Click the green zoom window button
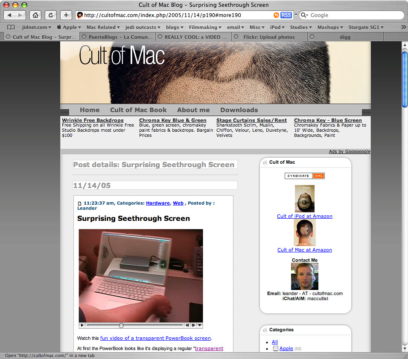 [24, 5]
